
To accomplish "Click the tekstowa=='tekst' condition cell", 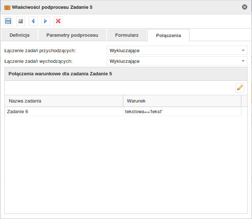I will (x=182, y=112).
